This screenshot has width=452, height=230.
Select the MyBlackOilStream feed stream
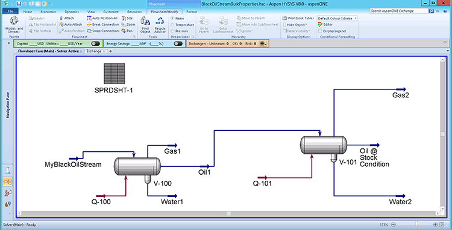coord(74,159)
